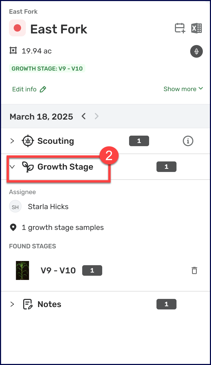Delete the V9 - V10 growth stage
211x365 pixels.
(194, 270)
